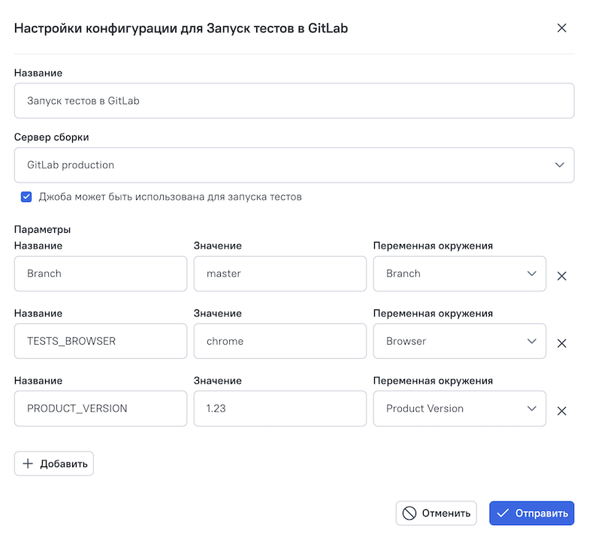The image size is (589, 540).
Task: Delete the TESTS_BROWSER parameter row
Action: pyautogui.click(x=561, y=343)
